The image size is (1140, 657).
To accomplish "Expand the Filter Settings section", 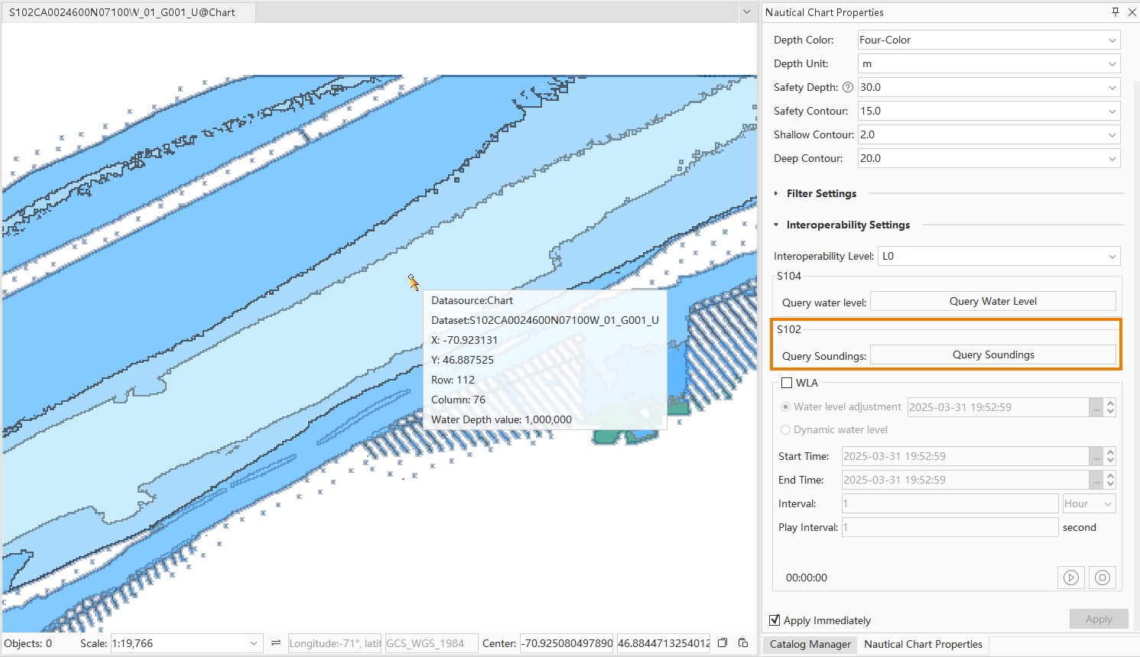I will click(776, 194).
